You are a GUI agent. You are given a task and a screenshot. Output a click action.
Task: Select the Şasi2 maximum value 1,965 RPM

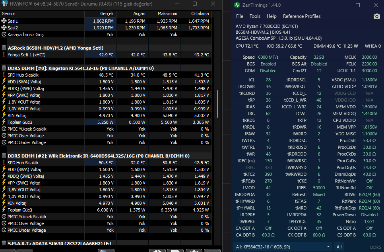(167, 28)
